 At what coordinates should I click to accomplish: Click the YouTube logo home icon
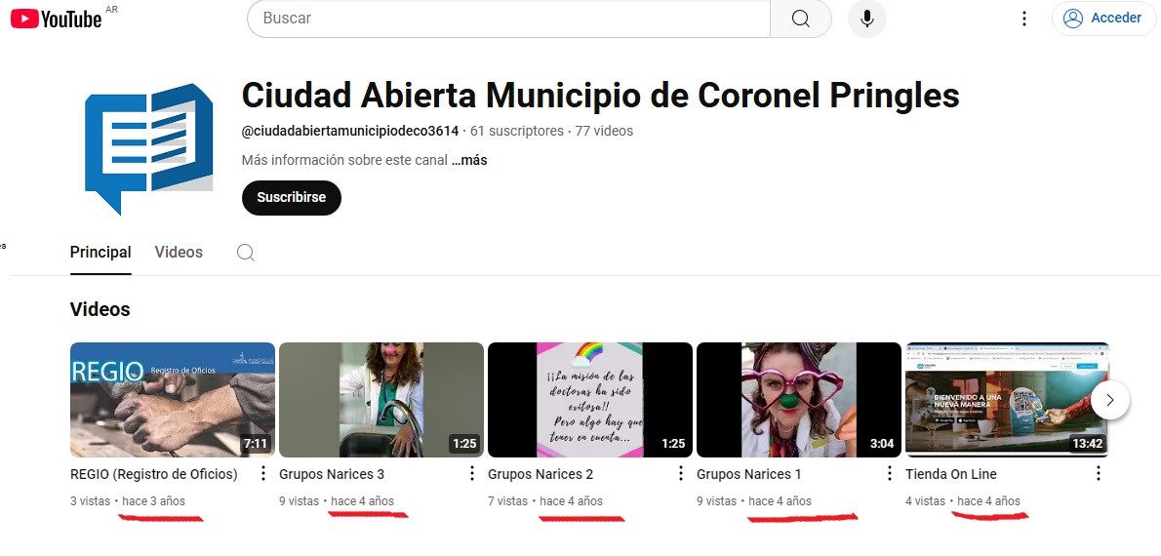(x=56, y=19)
